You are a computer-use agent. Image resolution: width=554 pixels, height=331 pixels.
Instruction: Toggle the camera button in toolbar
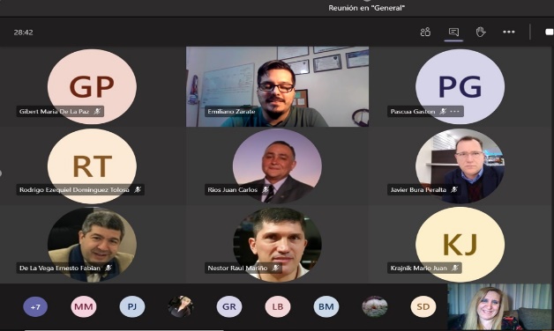[x=550, y=32]
